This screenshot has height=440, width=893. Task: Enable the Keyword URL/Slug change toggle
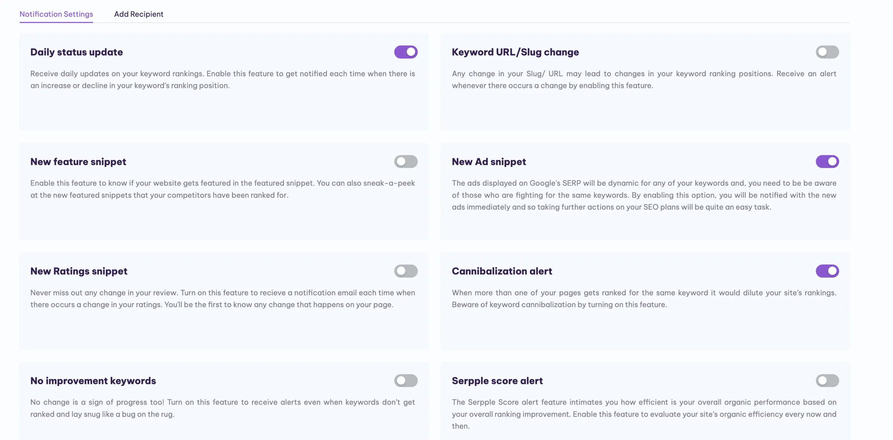coord(827,52)
